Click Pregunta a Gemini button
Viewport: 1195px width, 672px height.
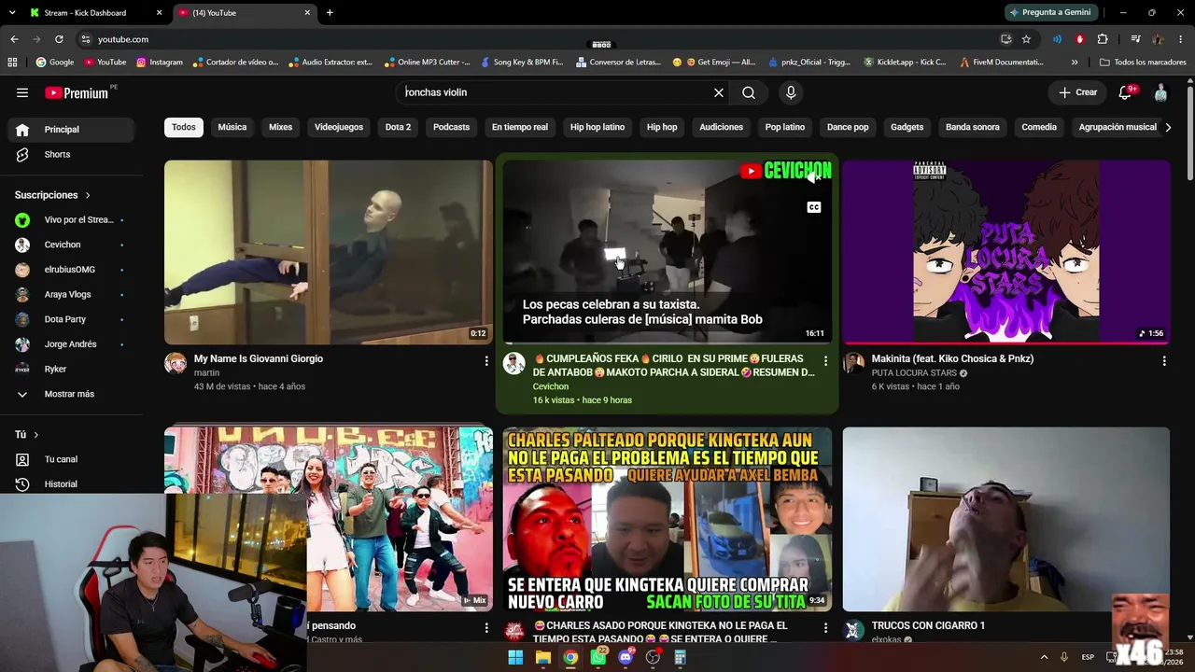click(x=1050, y=13)
